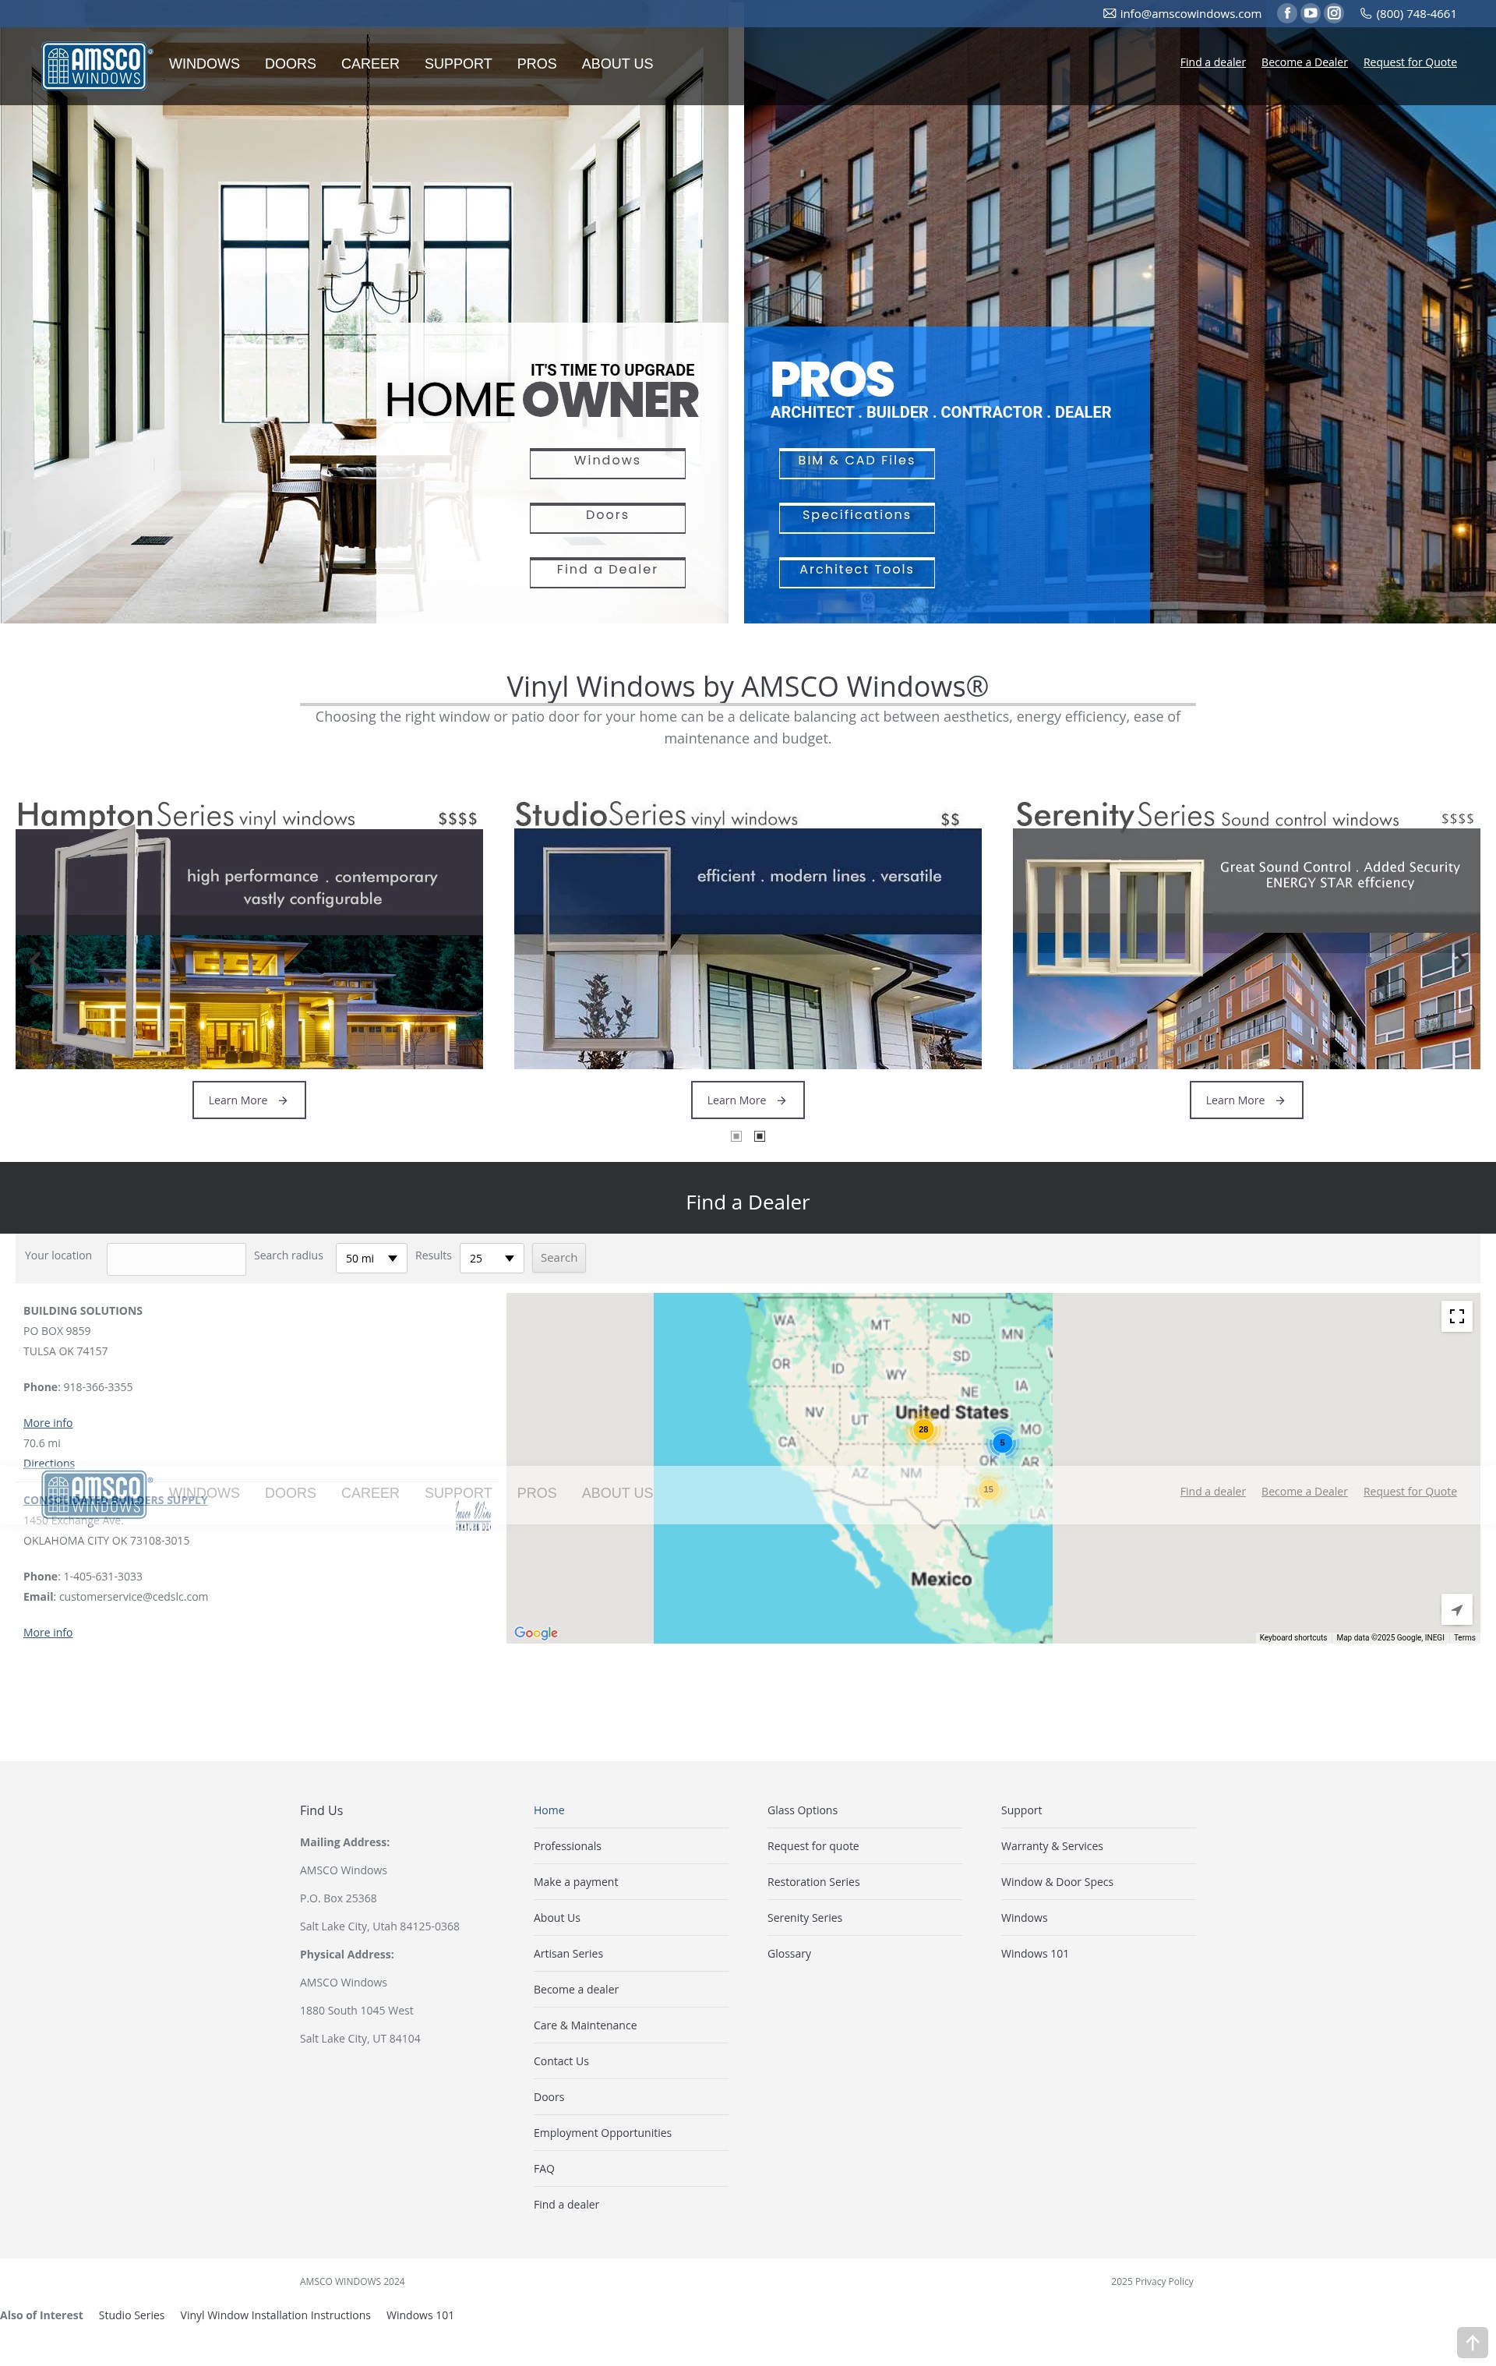Click the map locate-me arrow icon
This screenshot has width=1496, height=2366.
pyautogui.click(x=1457, y=1609)
